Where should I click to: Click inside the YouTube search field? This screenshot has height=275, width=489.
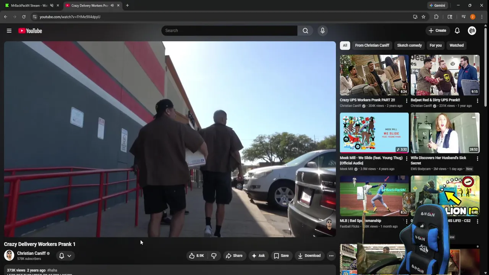point(229,31)
